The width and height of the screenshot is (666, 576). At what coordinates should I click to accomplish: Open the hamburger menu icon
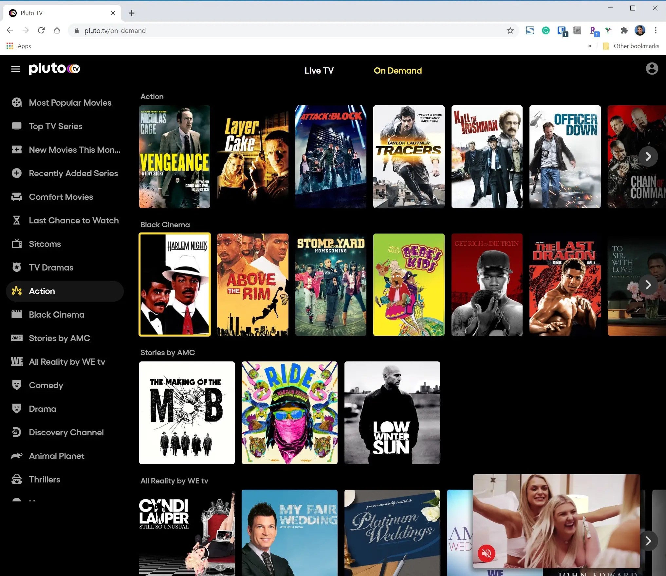tap(16, 69)
